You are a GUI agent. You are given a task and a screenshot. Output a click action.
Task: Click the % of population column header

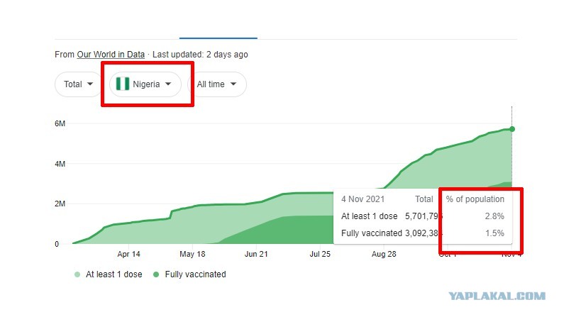tap(475, 199)
